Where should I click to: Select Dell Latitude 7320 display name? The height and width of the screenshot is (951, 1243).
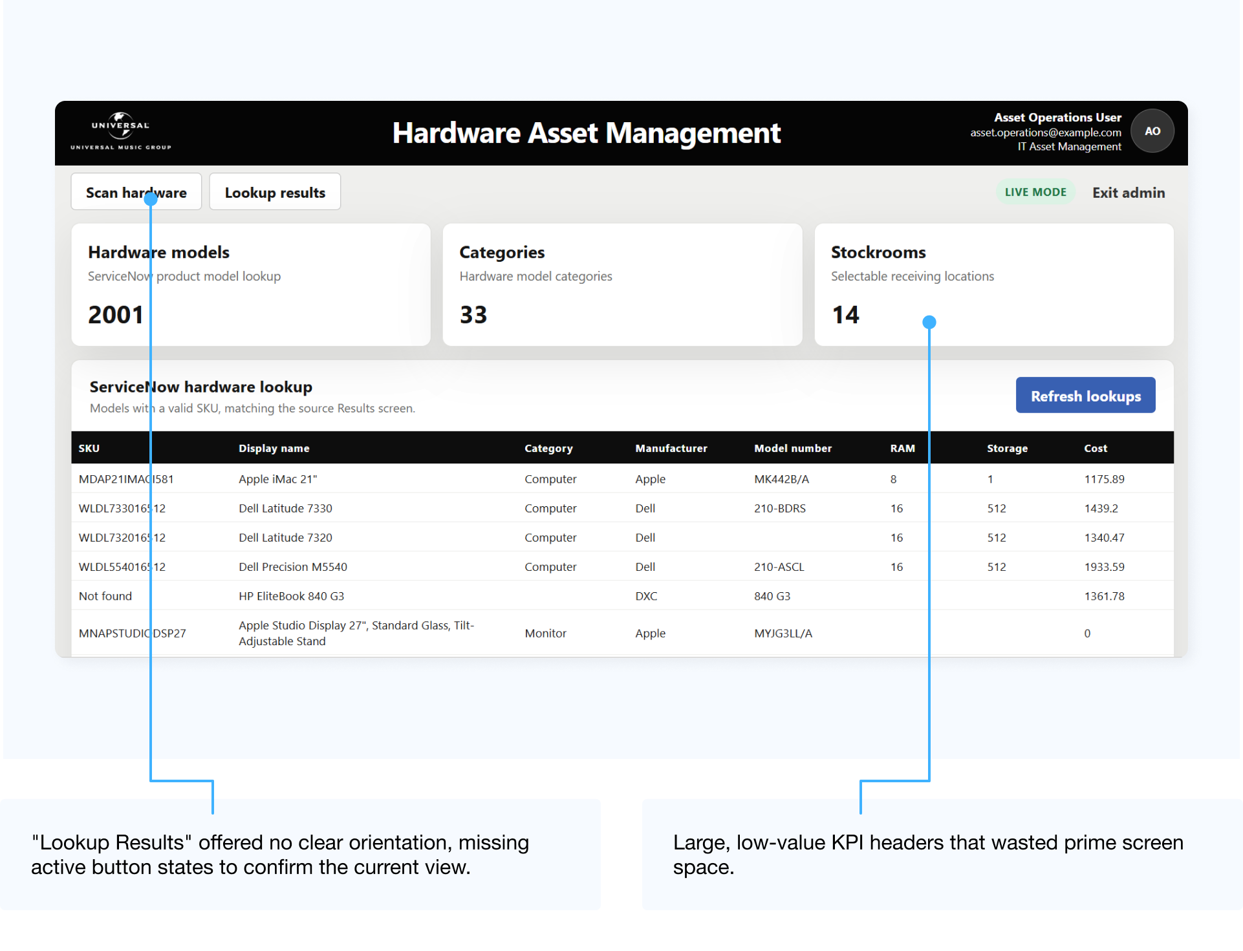pyautogui.click(x=285, y=537)
